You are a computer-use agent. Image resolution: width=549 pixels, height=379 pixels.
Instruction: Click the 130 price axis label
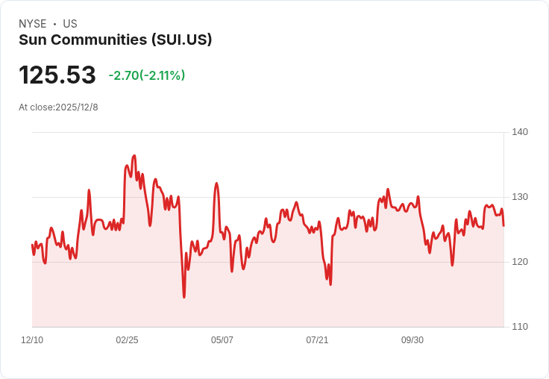pos(520,197)
